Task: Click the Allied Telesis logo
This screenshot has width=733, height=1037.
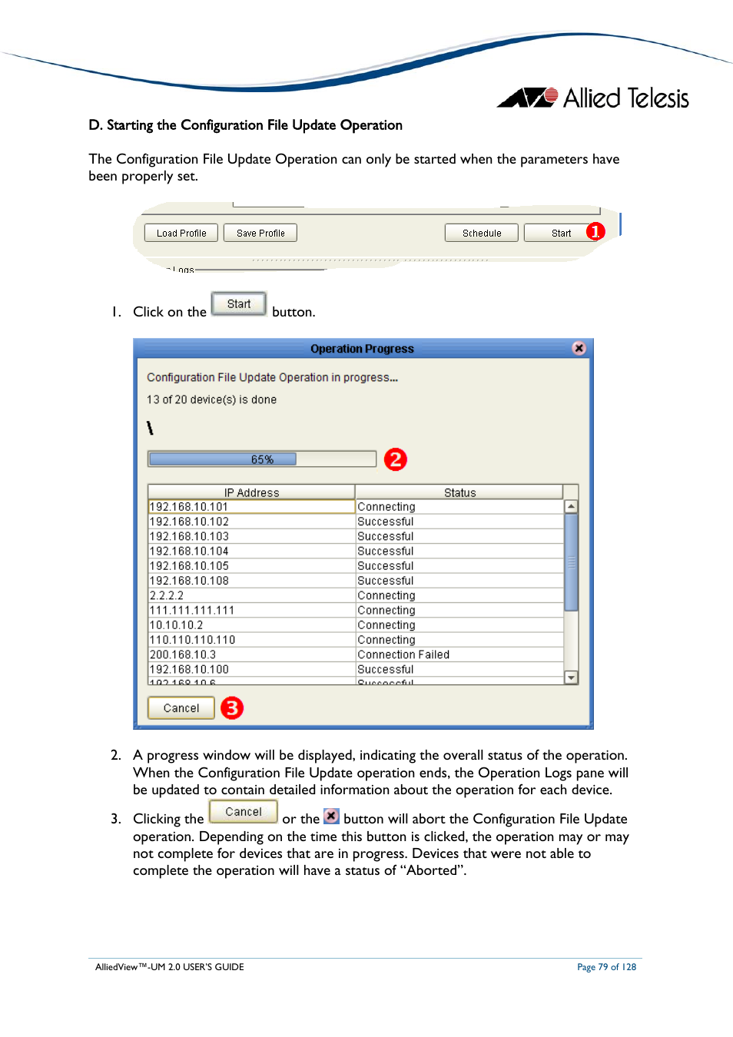Action: coord(593,98)
